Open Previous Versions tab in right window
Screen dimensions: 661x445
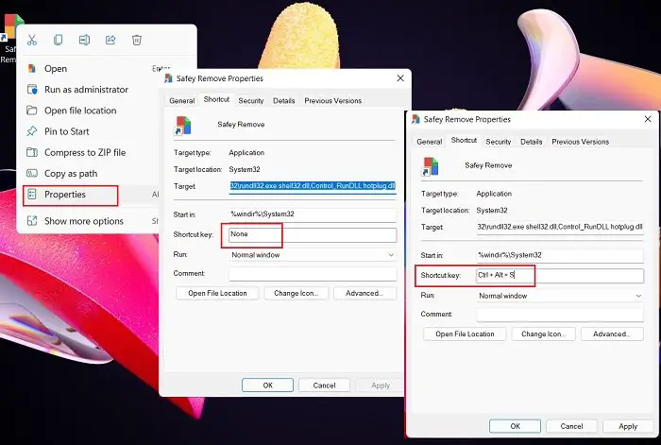[581, 142]
